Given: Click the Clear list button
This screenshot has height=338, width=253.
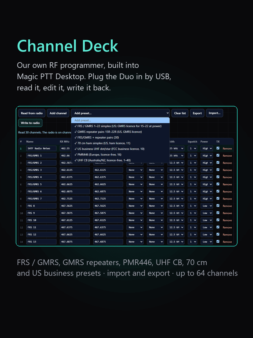Looking at the screenshot, I should [x=180, y=113].
